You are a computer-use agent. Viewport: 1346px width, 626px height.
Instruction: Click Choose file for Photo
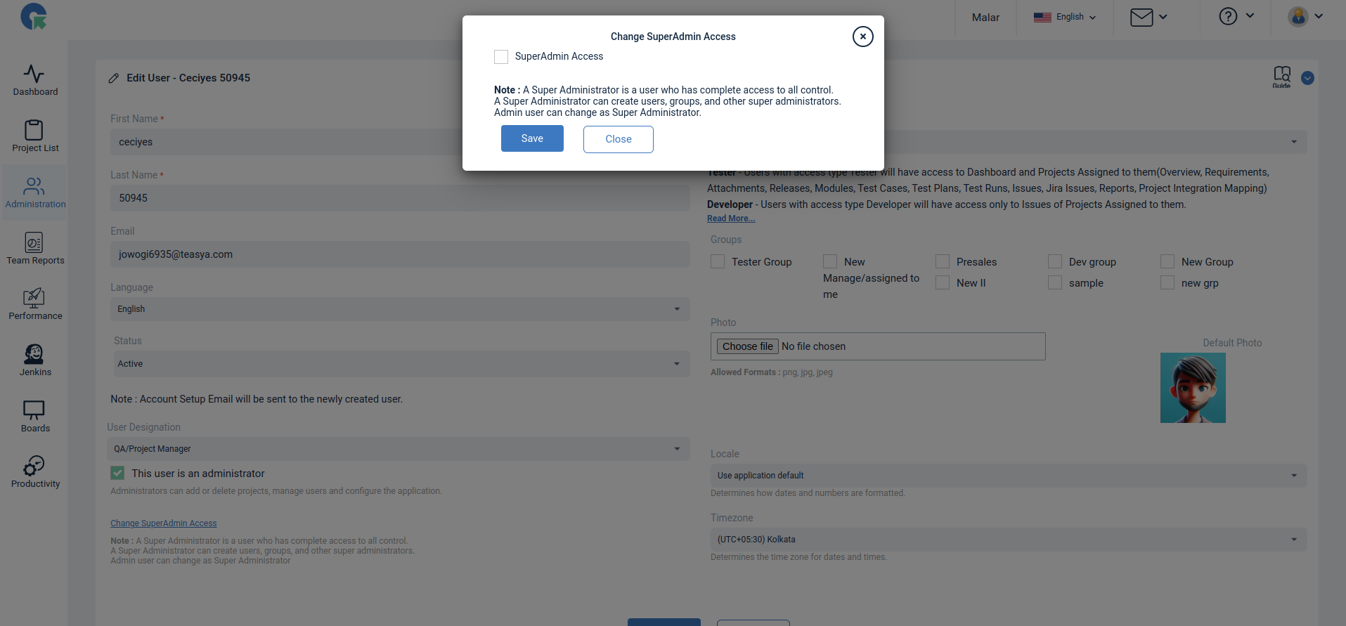(x=747, y=346)
